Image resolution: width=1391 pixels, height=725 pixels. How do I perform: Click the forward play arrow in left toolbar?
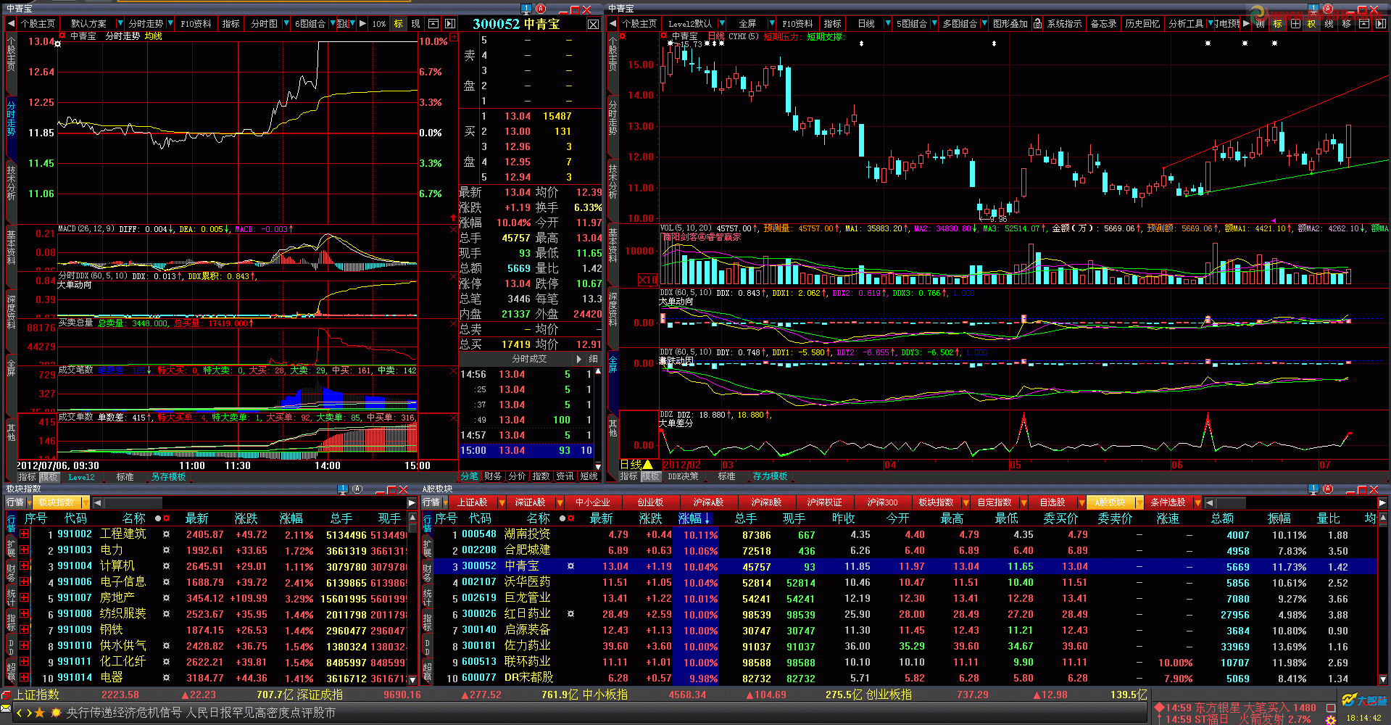362,24
